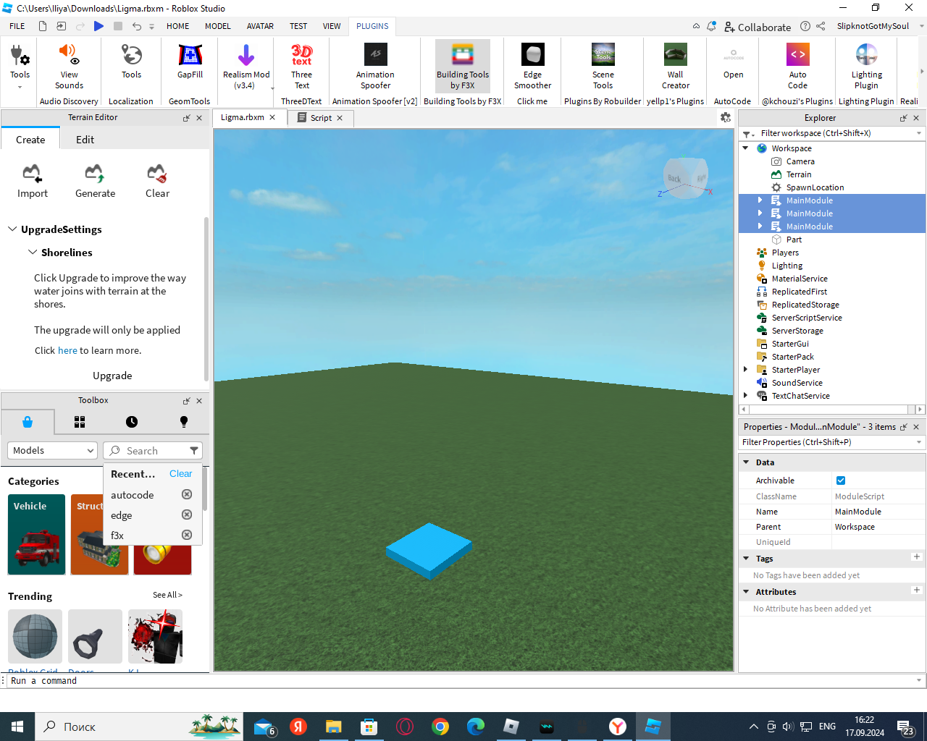Viewport: 927px width, 741px height.
Task: Import terrain using the Import icon
Action: pyautogui.click(x=33, y=181)
